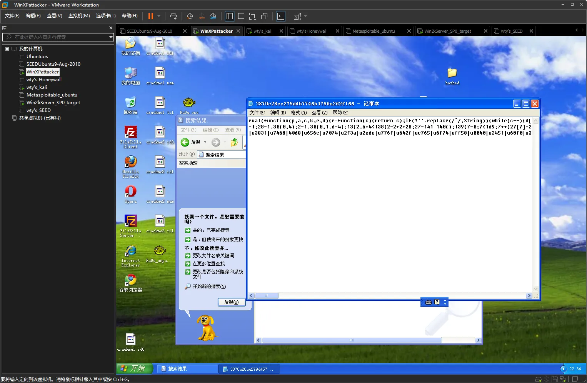
Task: Toggle the thumbnail bar view icon
Action: click(241, 16)
